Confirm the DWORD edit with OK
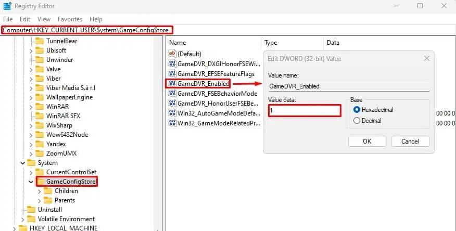The height and width of the screenshot is (231, 456). [367, 142]
